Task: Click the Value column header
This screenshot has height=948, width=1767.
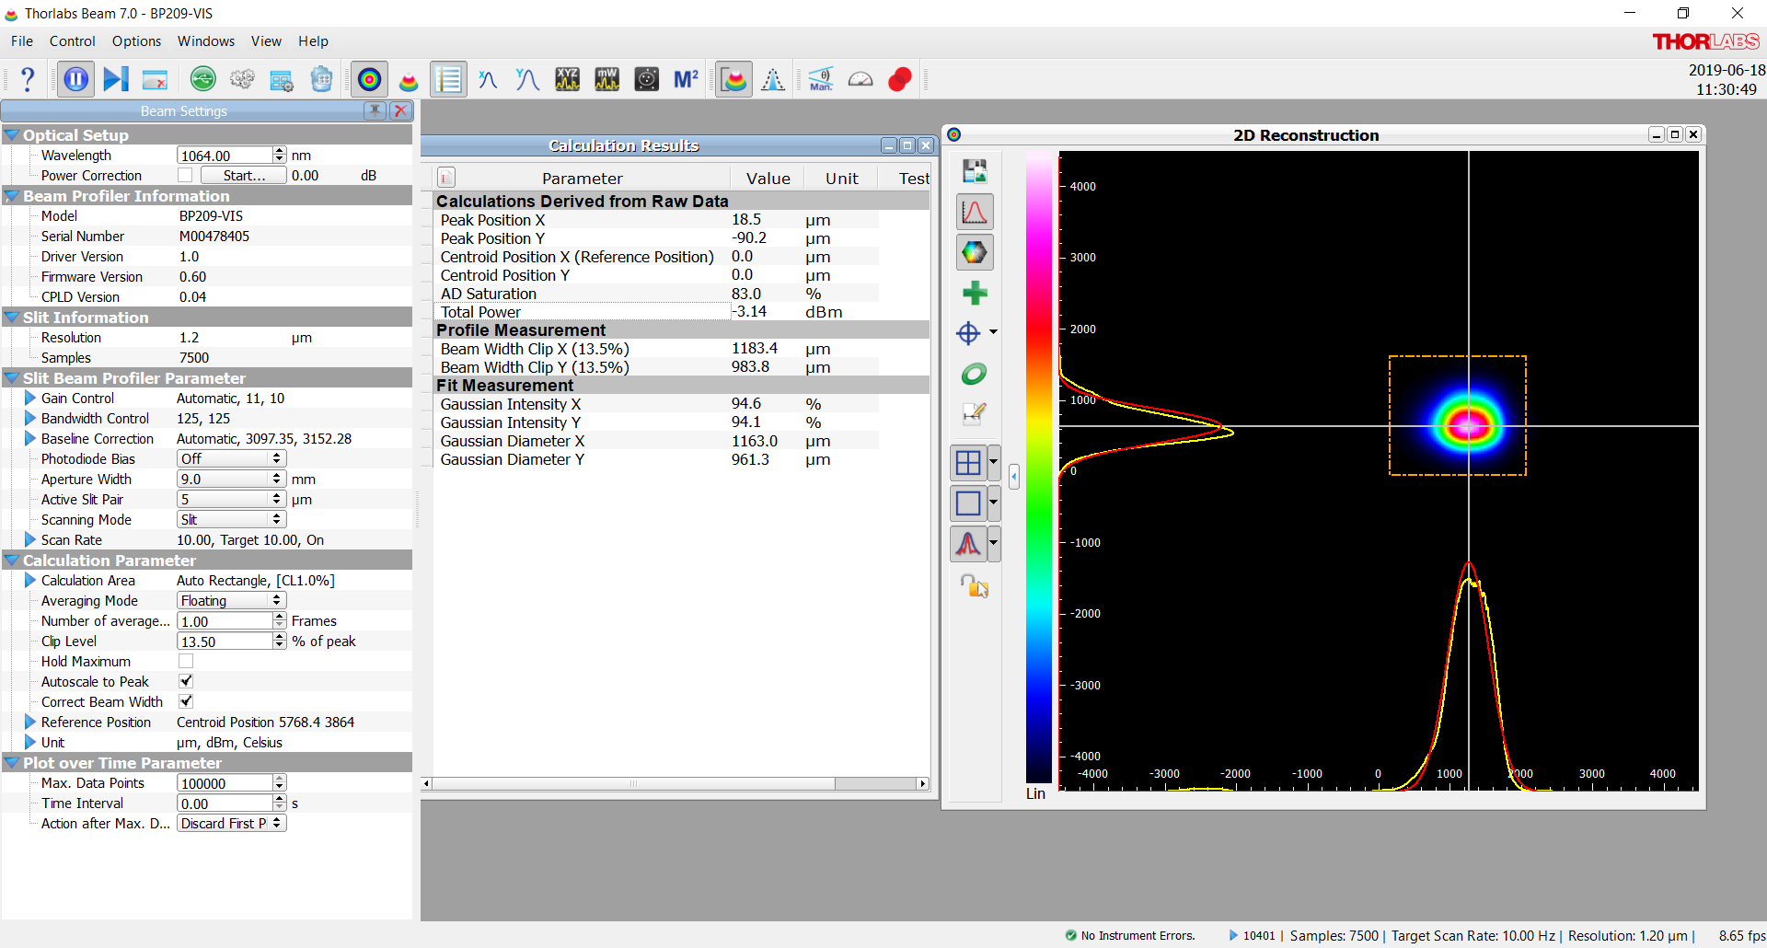Action: (768, 179)
